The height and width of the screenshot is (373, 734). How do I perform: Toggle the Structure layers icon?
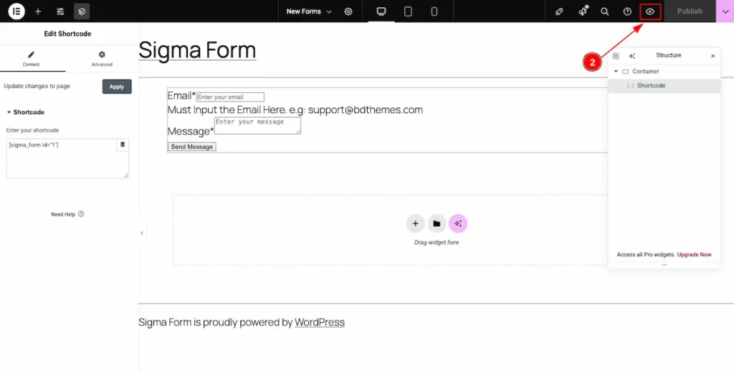[x=82, y=11]
